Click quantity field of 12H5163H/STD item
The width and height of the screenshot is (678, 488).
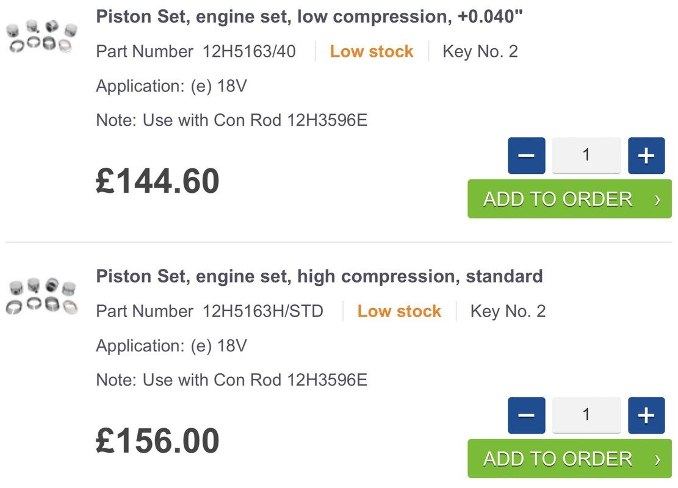pos(586,415)
